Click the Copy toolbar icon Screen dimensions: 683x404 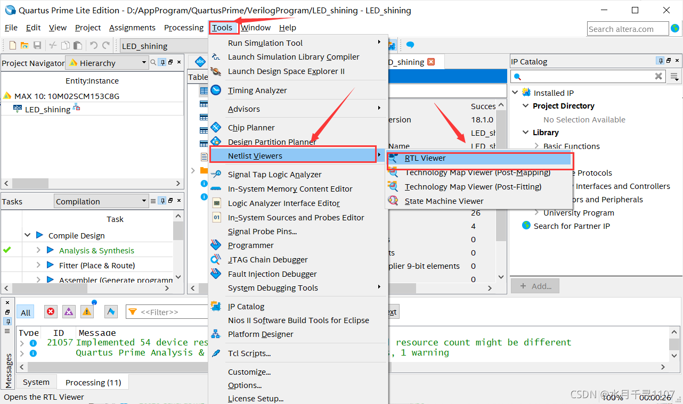(66, 46)
